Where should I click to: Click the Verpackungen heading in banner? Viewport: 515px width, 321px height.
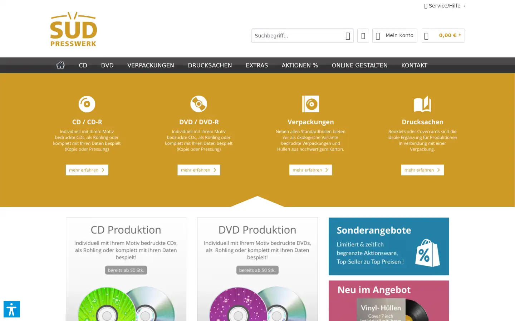310,122
